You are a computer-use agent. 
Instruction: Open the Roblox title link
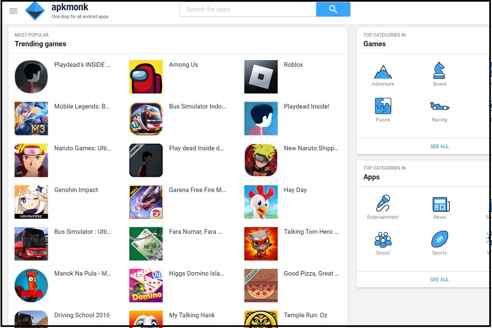(x=293, y=65)
